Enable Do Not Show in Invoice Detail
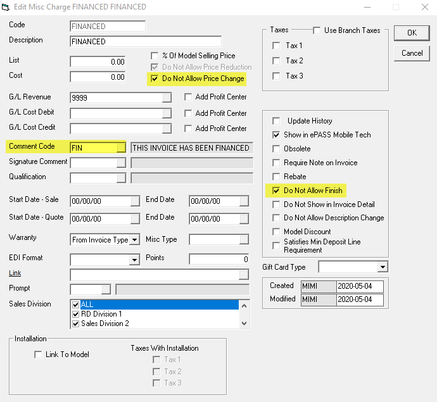Screen dimensions: 437x402 pos(276,204)
